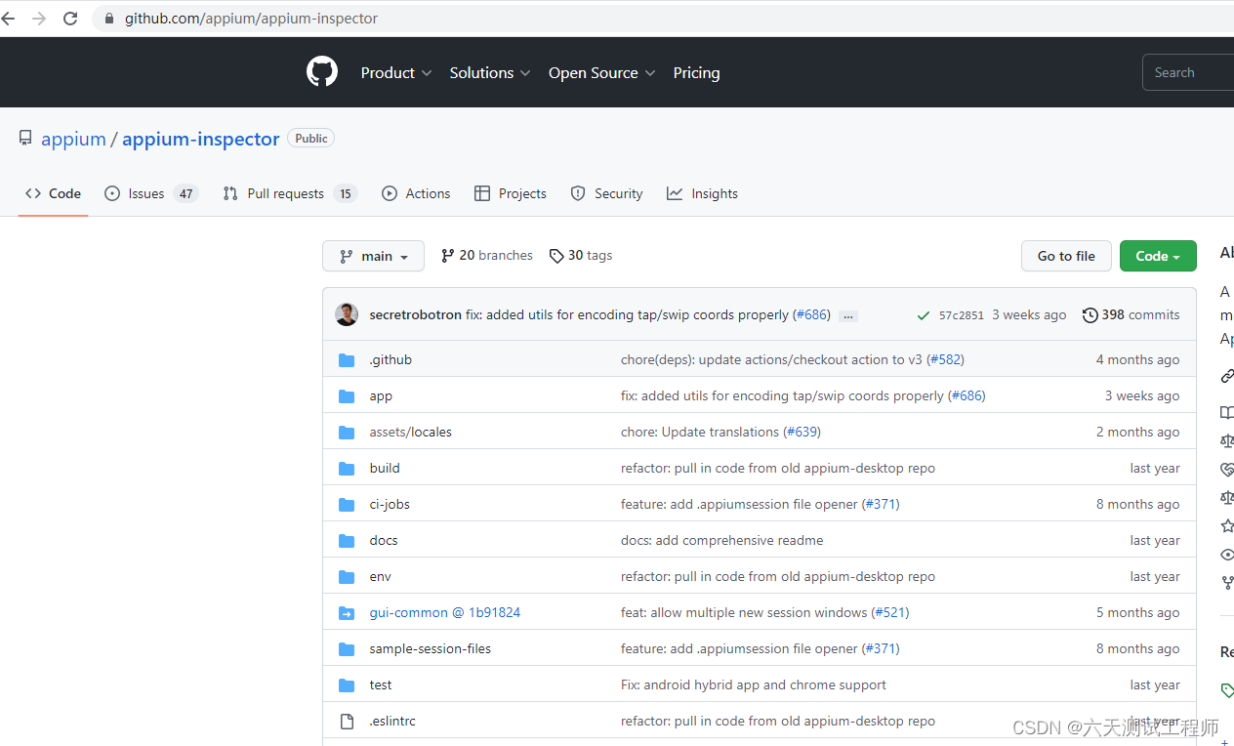Switch to the Insights tab

tap(703, 193)
